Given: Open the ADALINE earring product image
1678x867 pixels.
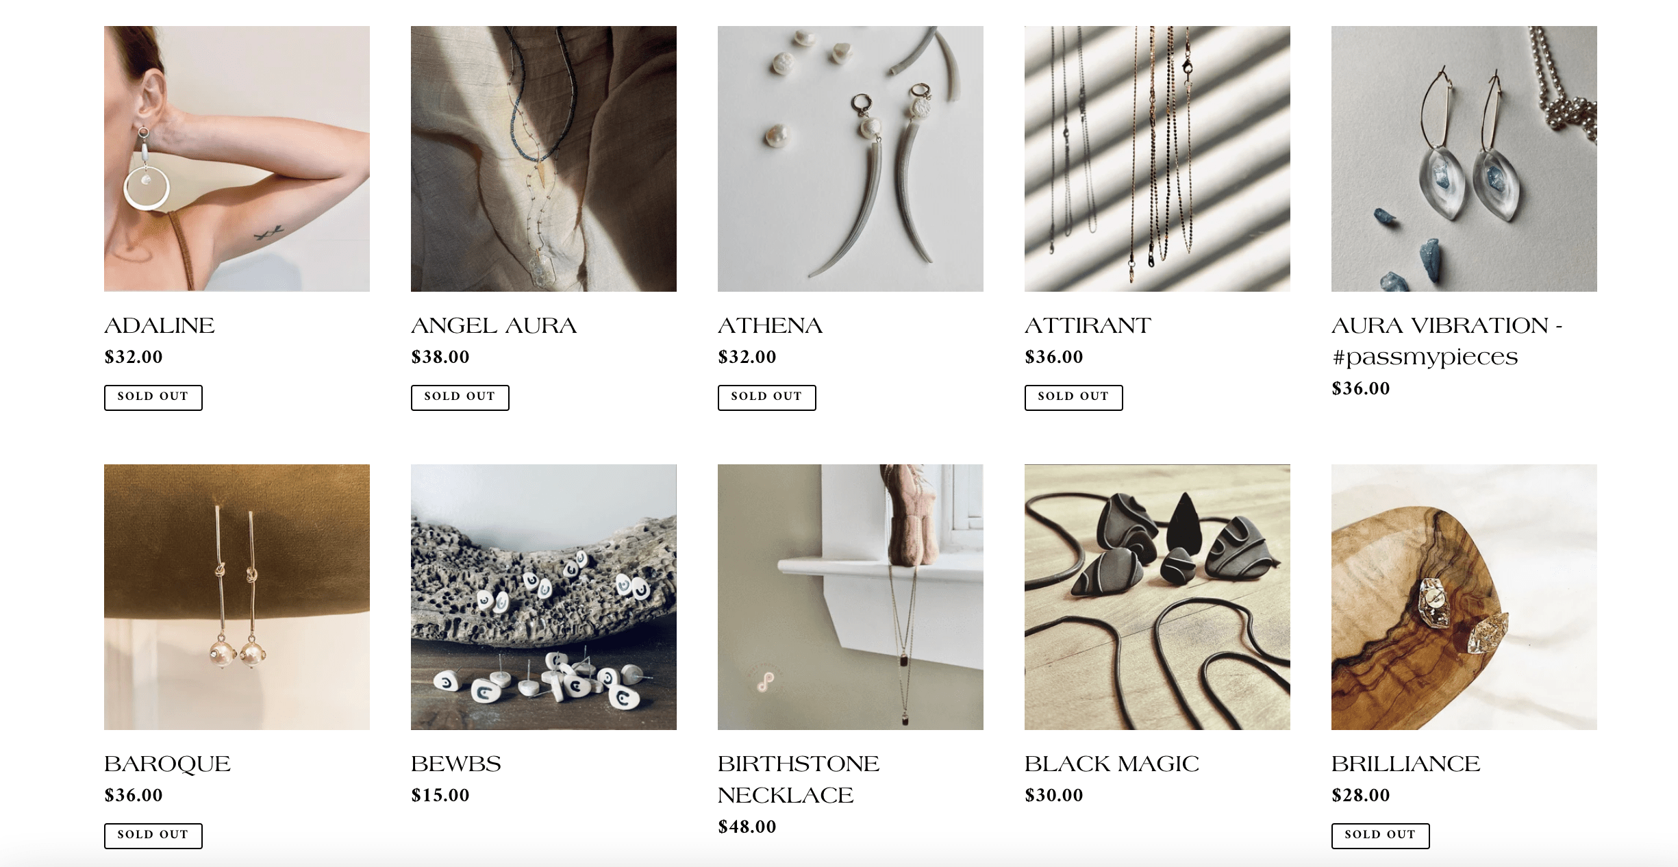Looking at the screenshot, I should pos(237,159).
